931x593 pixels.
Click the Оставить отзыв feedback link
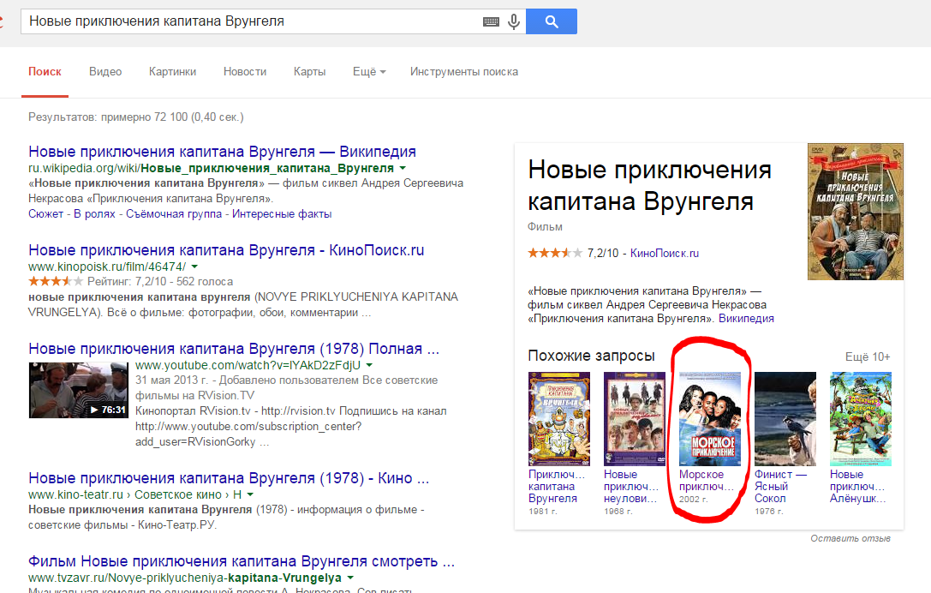click(x=850, y=538)
